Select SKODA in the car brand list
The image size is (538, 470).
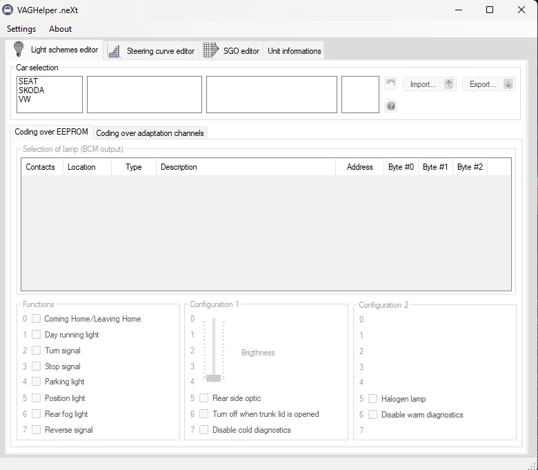[32, 90]
